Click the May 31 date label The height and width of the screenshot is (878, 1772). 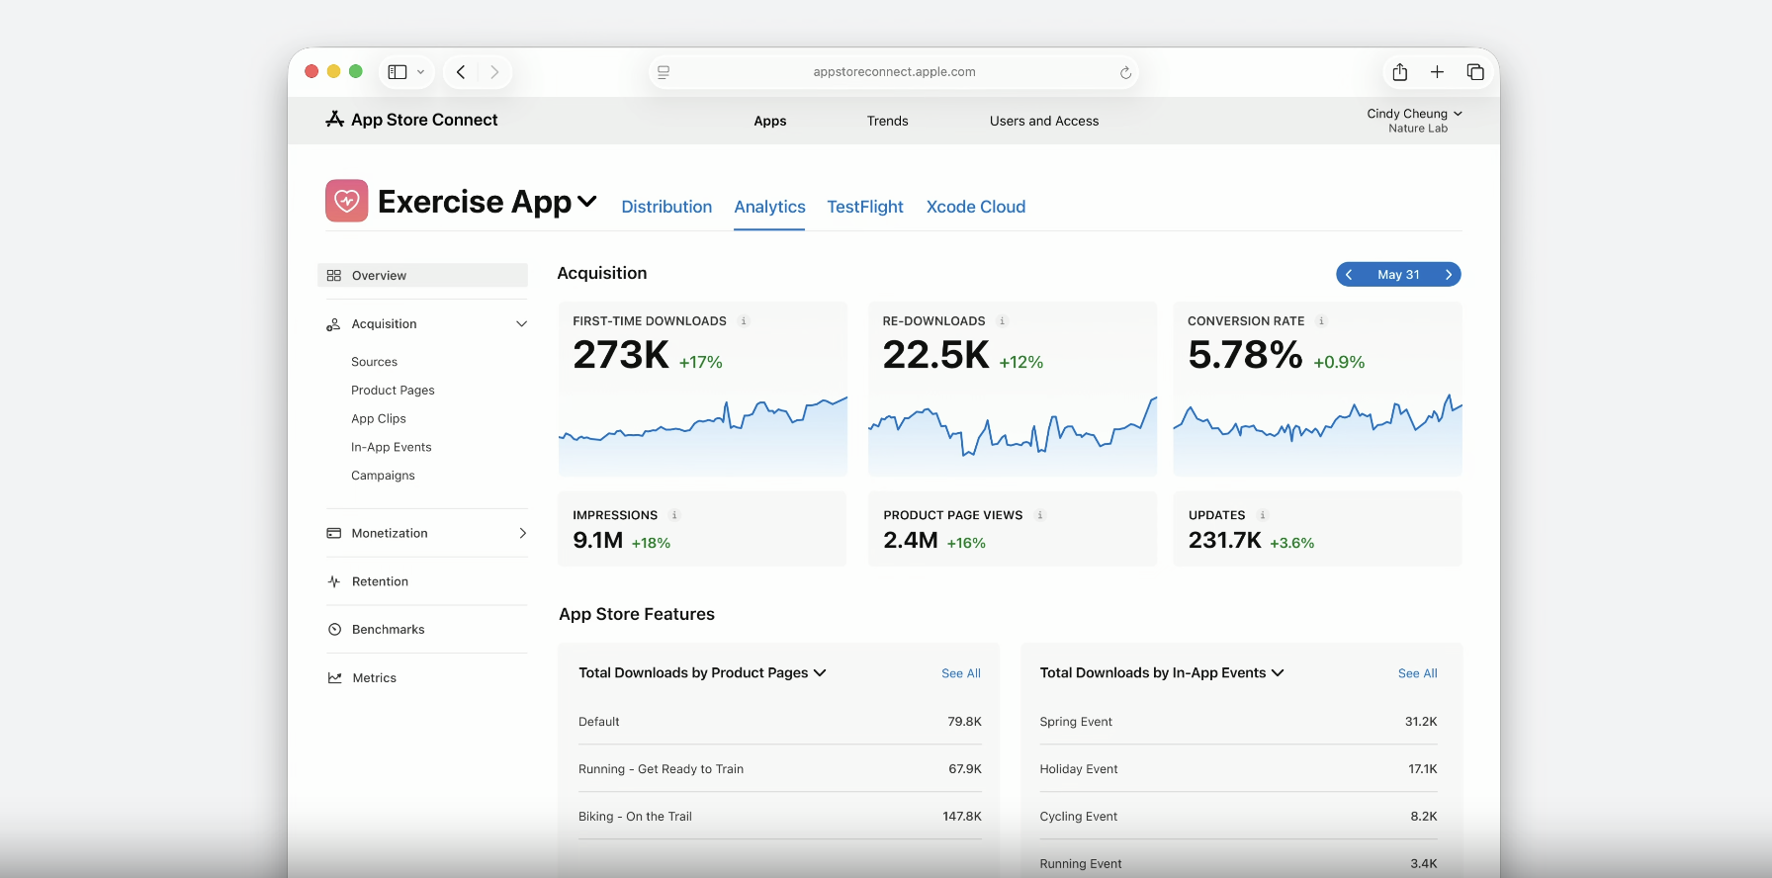coord(1398,275)
